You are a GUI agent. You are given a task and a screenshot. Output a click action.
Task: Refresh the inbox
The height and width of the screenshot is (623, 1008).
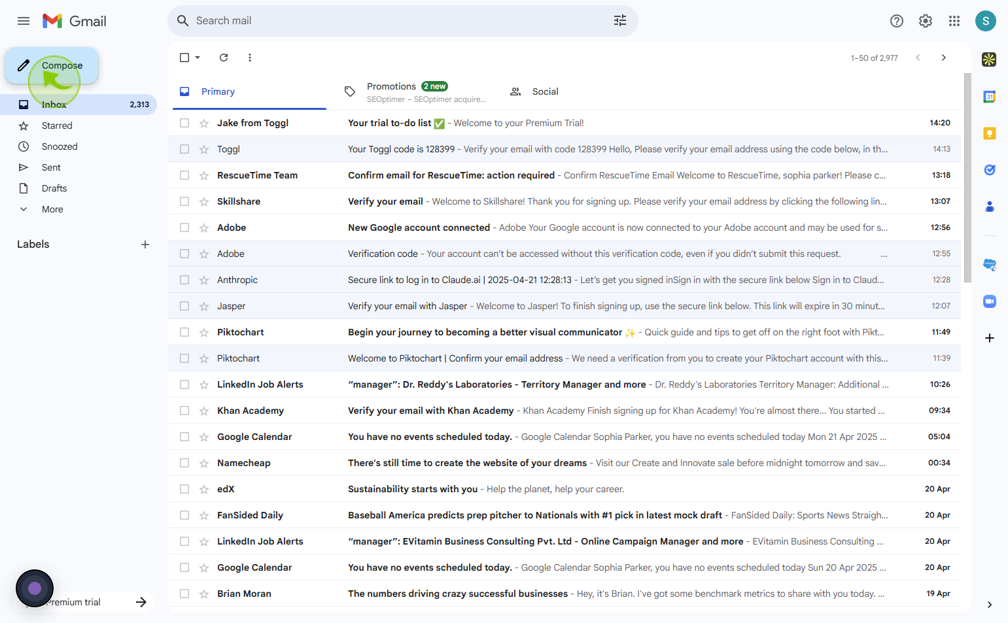click(x=224, y=58)
